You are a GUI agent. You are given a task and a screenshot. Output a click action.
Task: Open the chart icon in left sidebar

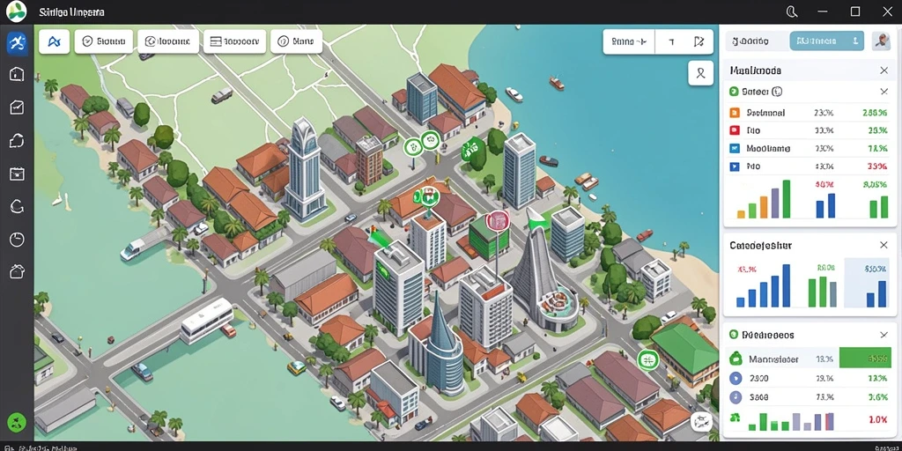click(x=17, y=107)
